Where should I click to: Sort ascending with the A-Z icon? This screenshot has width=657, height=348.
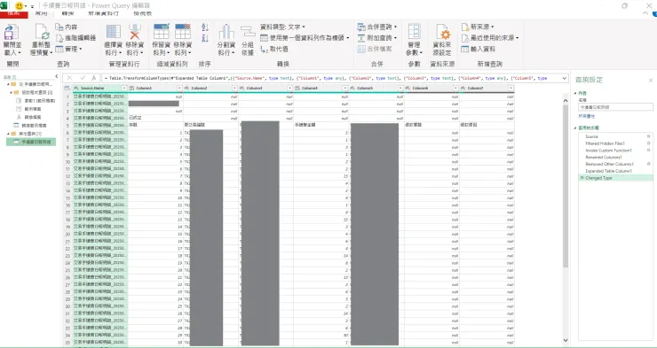(x=205, y=27)
